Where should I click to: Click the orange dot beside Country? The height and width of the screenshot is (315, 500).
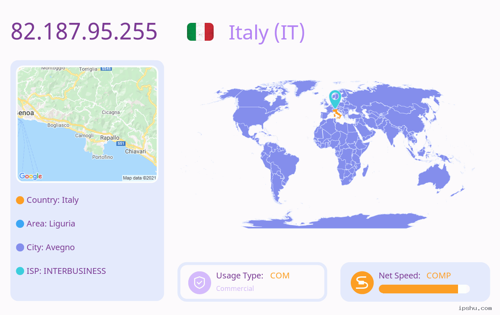20,200
